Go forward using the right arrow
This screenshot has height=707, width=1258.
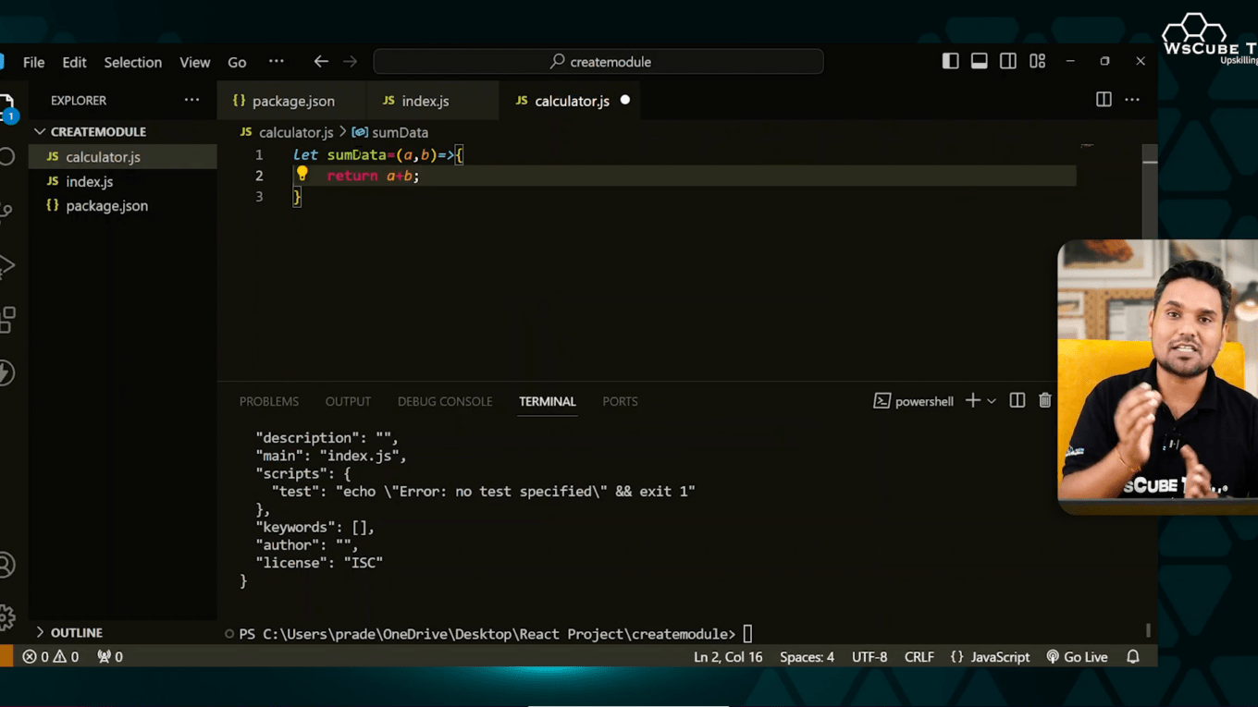(x=350, y=62)
